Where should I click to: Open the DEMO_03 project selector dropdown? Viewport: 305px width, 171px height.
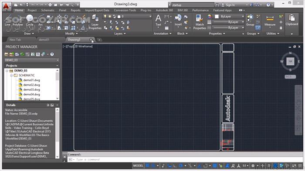tap(32, 60)
